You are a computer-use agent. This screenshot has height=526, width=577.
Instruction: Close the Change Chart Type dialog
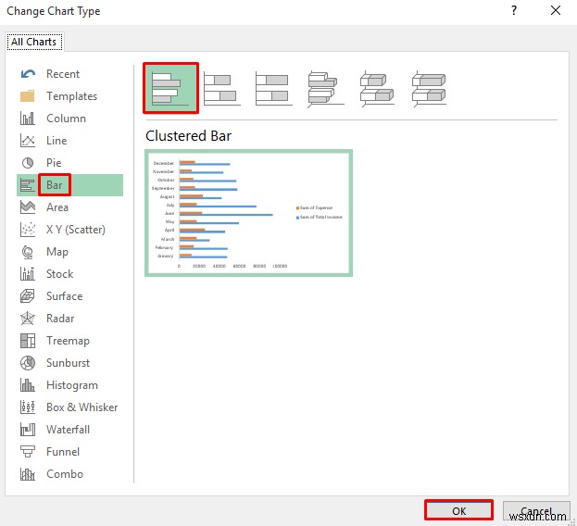[556, 10]
